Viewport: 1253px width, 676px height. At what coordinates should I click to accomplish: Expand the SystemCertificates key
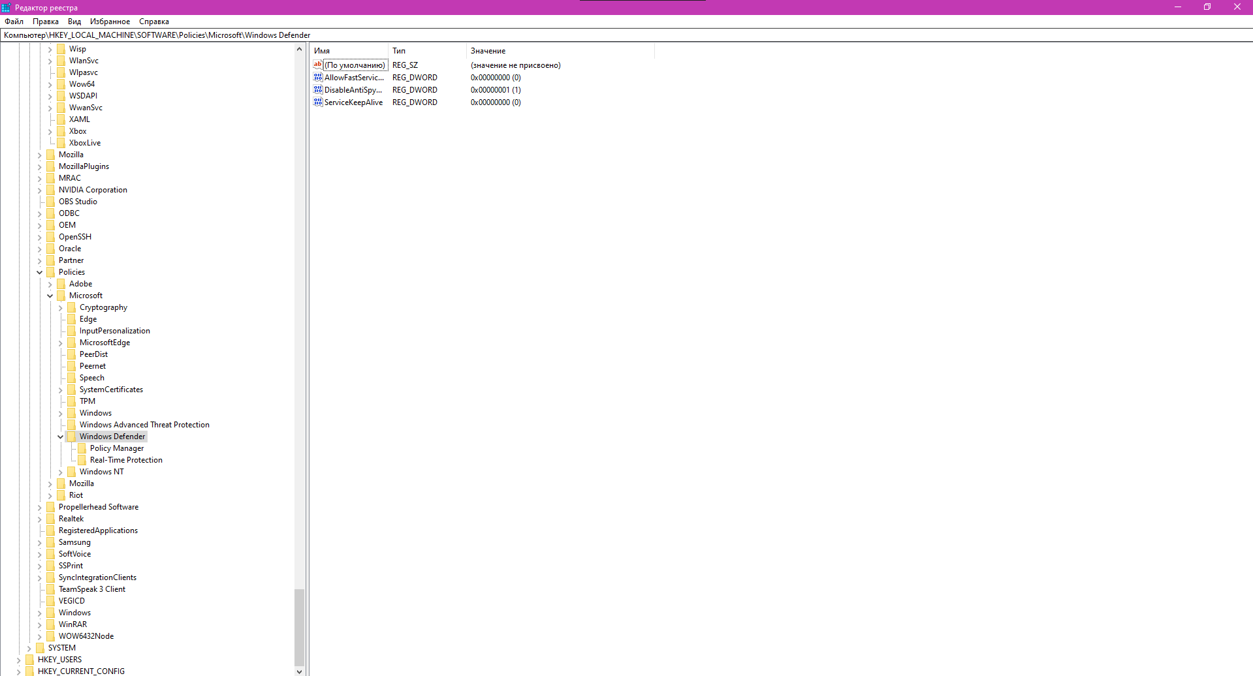click(61, 390)
